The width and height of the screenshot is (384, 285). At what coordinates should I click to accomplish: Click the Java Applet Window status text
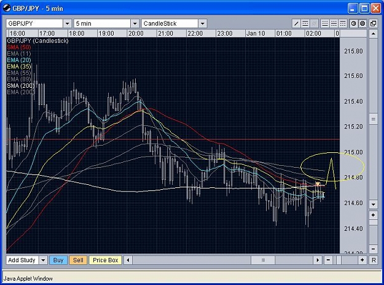pyautogui.click(x=28, y=279)
